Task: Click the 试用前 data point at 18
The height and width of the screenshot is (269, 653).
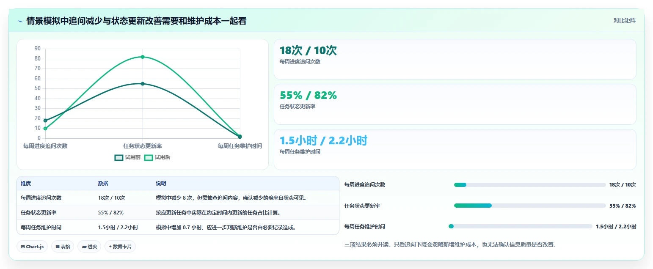Action: click(45, 121)
